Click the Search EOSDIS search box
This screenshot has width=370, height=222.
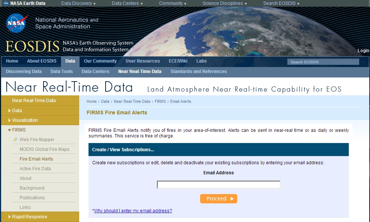323,62
